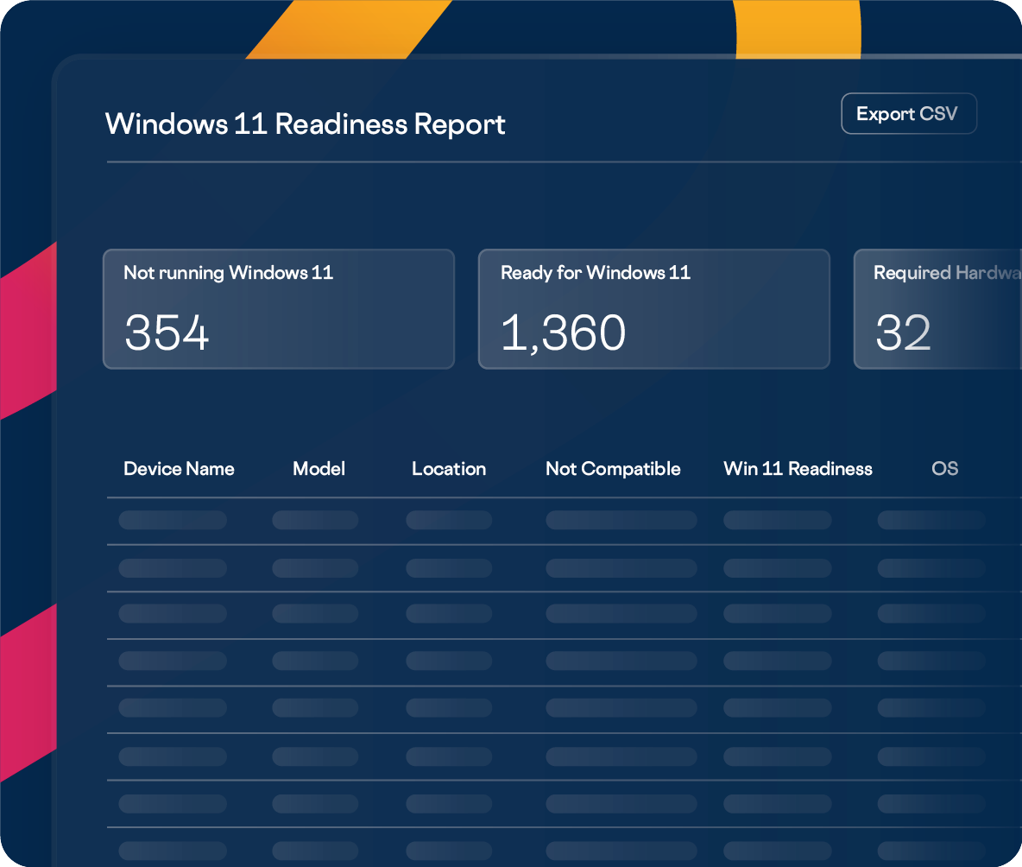Open the Windows 11 Readiness Report title
The height and width of the screenshot is (867, 1022).
[305, 124]
